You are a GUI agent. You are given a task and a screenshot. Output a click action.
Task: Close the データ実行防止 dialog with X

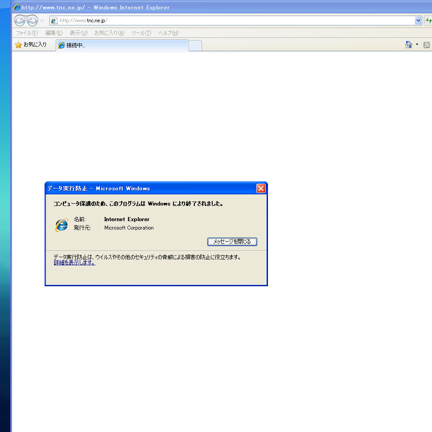pyautogui.click(x=261, y=189)
